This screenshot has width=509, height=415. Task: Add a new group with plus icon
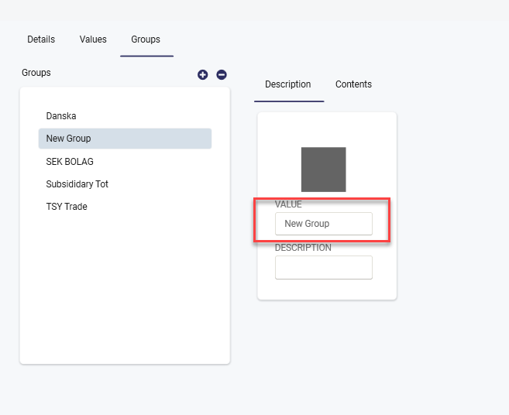click(202, 74)
